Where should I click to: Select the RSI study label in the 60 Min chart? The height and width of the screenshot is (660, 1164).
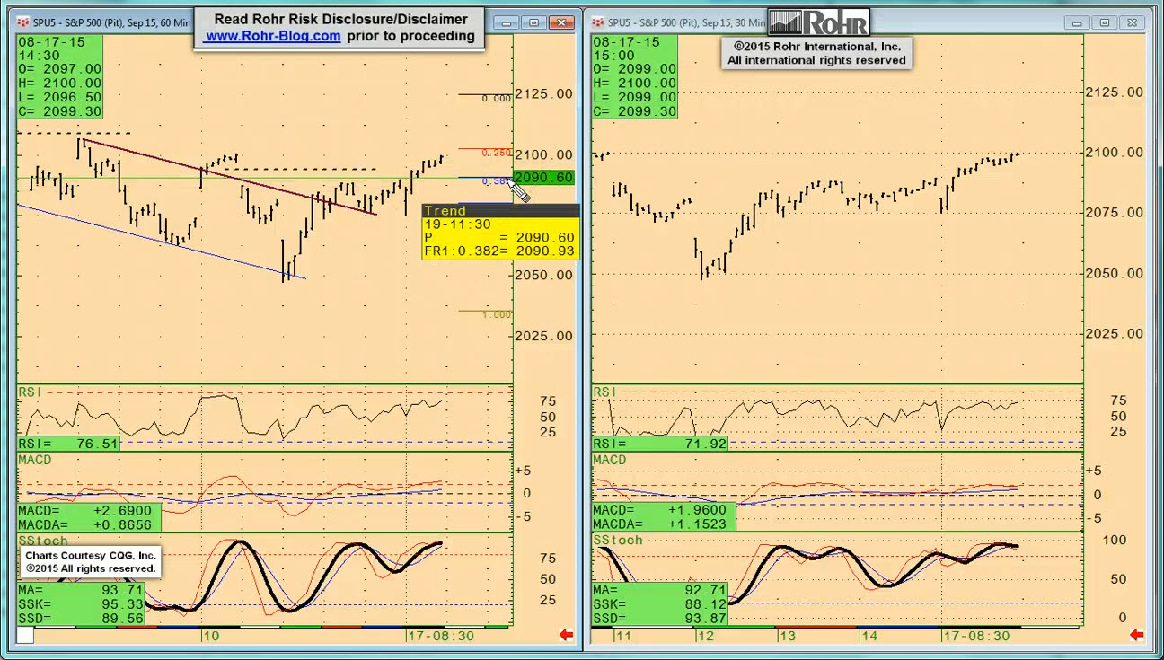click(x=30, y=392)
